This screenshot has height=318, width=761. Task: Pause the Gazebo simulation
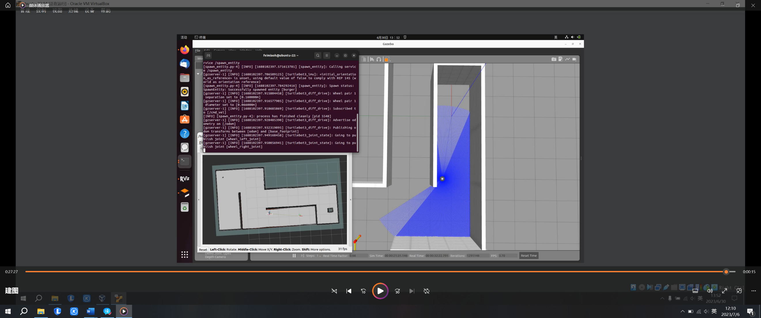click(x=294, y=256)
